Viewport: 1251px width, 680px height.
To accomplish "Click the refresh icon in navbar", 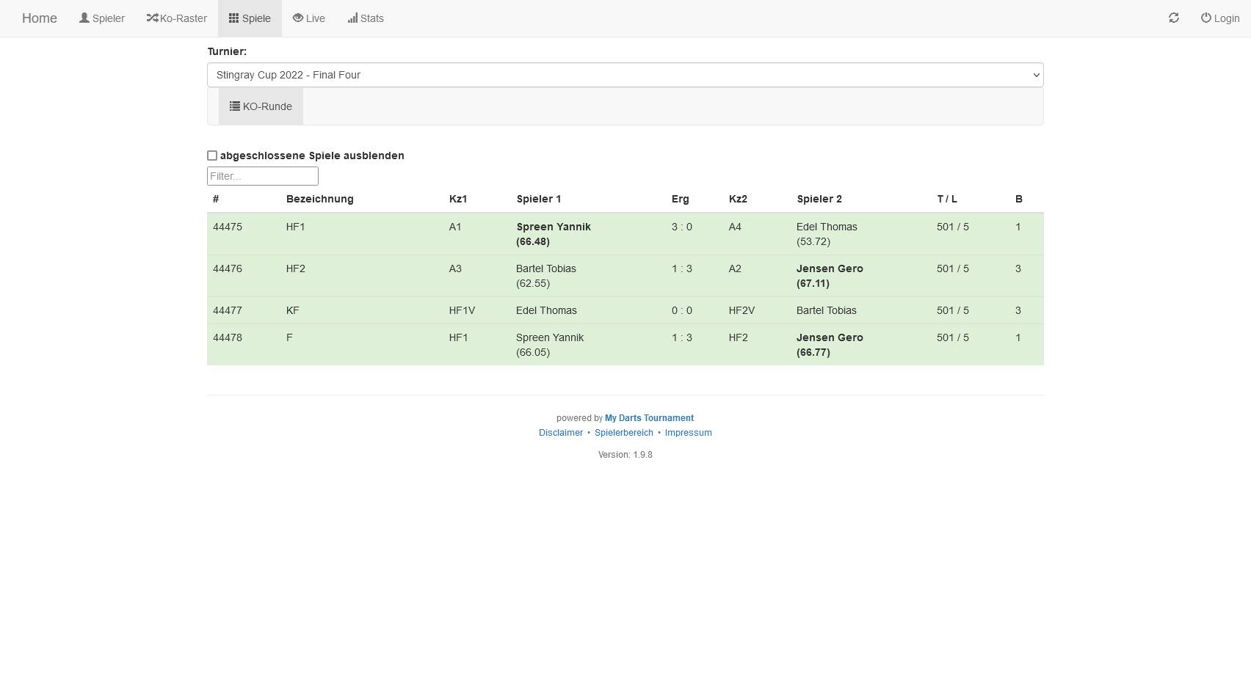I will [1173, 18].
